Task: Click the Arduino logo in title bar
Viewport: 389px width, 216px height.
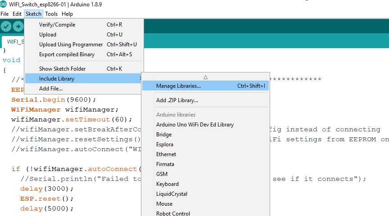Action: pos(4,5)
